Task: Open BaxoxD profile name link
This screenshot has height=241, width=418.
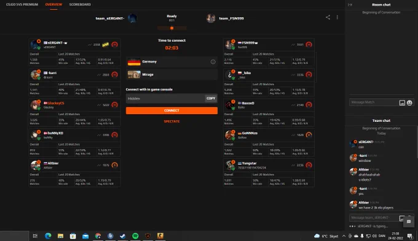Action: click(248, 103)
